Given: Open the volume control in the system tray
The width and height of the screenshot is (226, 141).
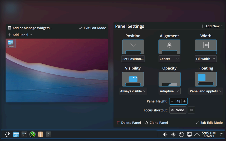Looking at the screenshot, I should [165, 134].
